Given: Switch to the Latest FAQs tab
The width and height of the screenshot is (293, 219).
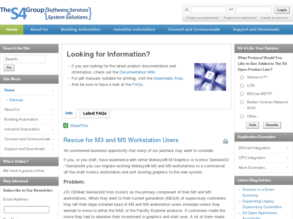Looking at the screenshot, I should (95, 113).
